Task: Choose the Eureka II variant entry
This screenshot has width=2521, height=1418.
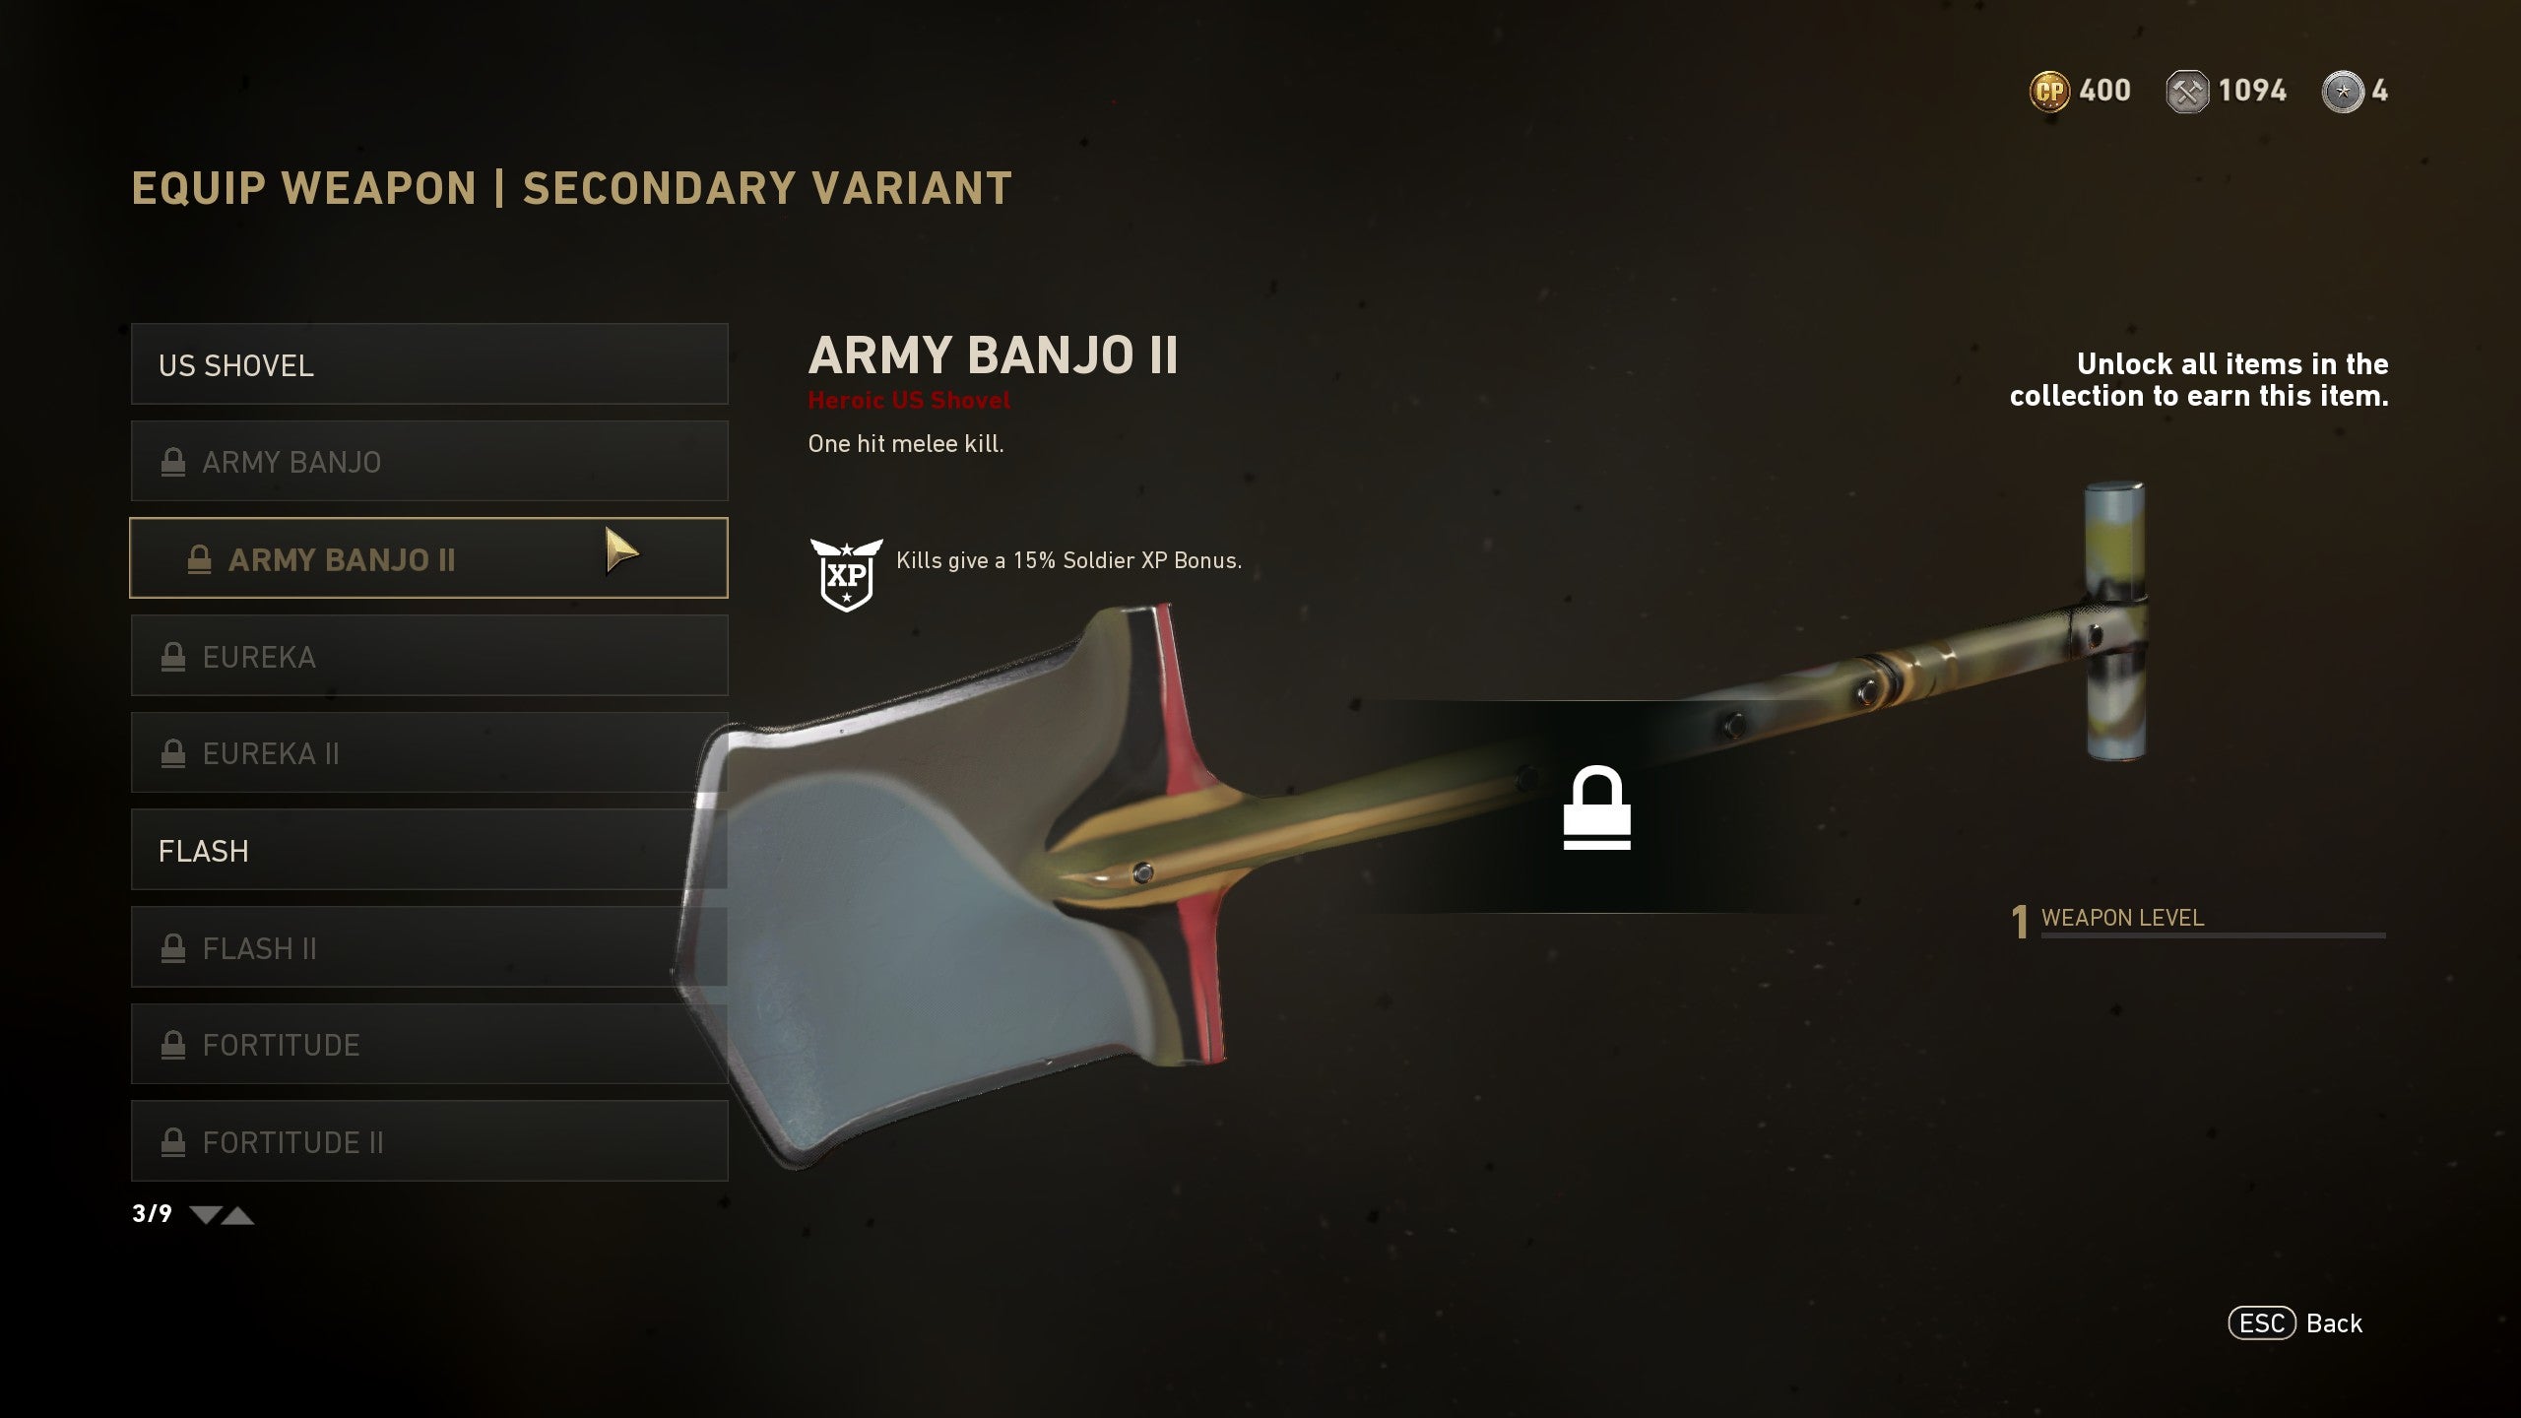Action: coord(429,753)
